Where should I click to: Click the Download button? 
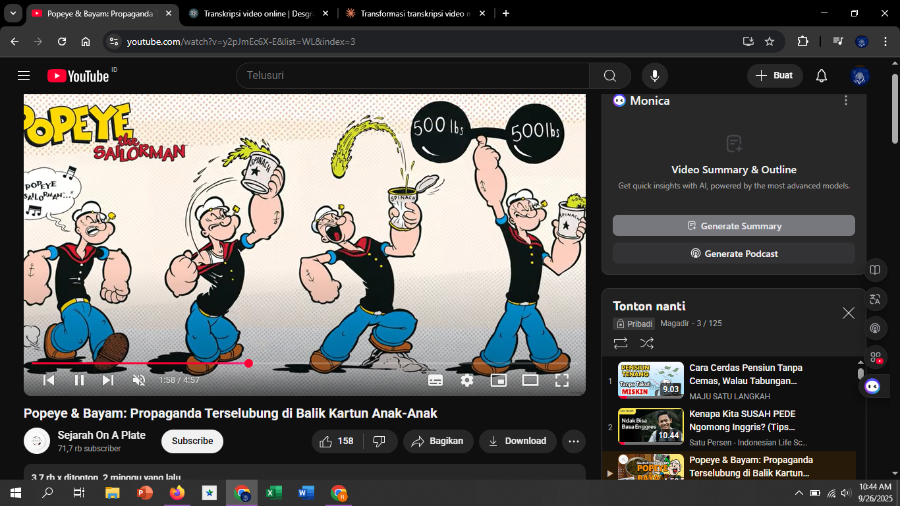pos(518,441)
